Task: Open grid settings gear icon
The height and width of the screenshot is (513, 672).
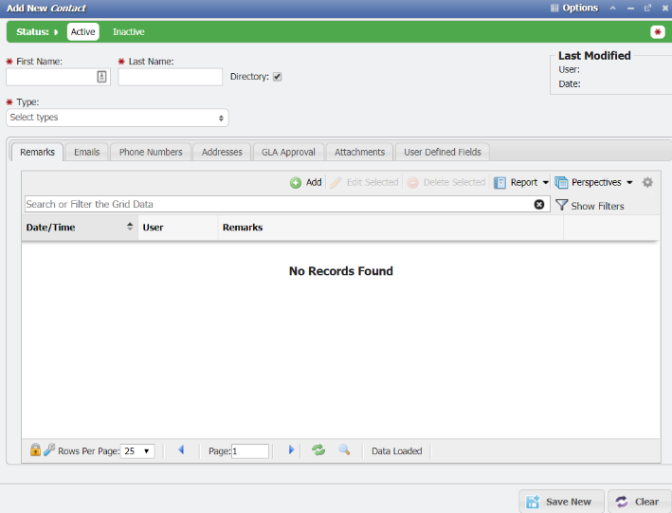Action: pyautogui.click(x=647, y=182)
